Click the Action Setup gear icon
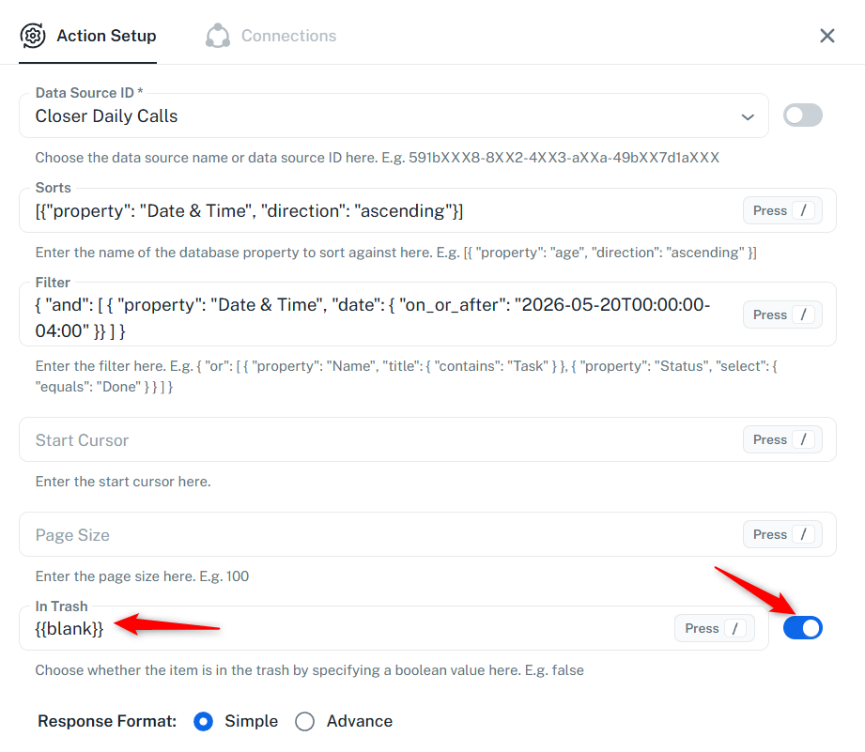865x752 pixels. [33, 36]
